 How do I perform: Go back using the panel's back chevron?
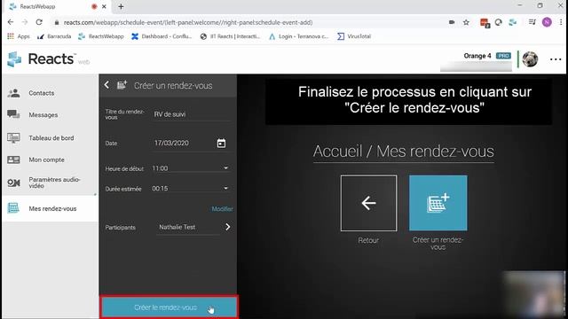tap(106, 85)
